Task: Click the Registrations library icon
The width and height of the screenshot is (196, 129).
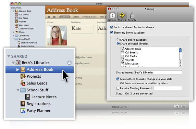Action: (23, 104)
